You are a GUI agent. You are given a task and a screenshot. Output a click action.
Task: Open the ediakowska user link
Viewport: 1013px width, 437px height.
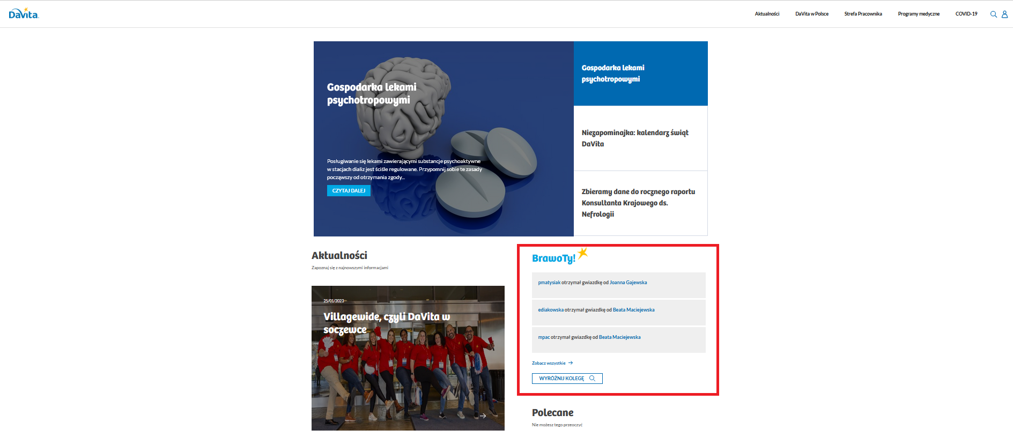tap(551, 310)
